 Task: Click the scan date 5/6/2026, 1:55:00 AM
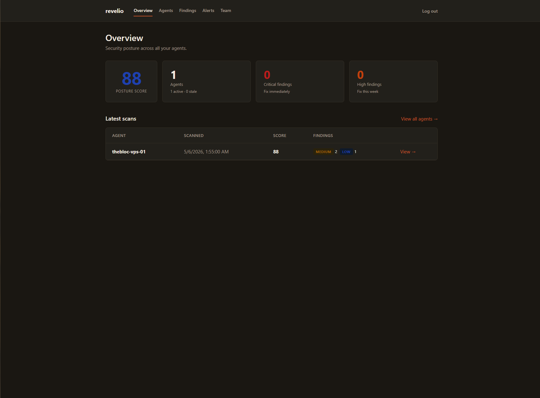pyautogui.click(x=206, y=152)
